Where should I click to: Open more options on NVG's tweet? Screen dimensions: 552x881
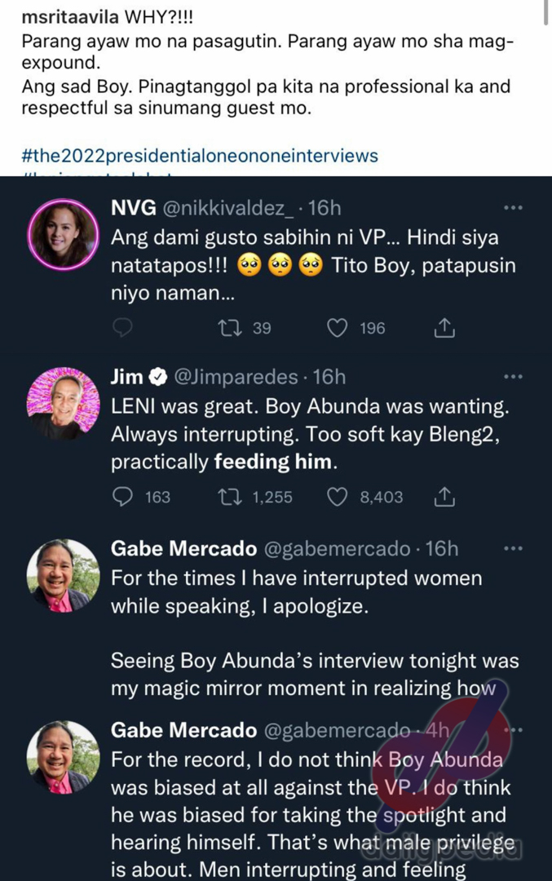click(513, 209)
